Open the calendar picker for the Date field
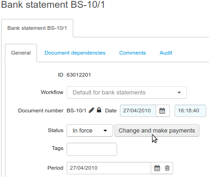The height and width of the screenshot is (177, 209). [162, 111]
